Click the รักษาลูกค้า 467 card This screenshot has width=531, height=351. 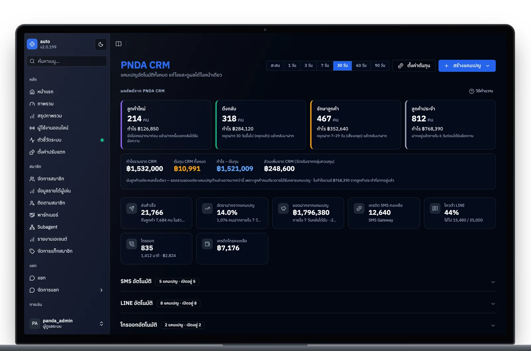click(355, 125)
